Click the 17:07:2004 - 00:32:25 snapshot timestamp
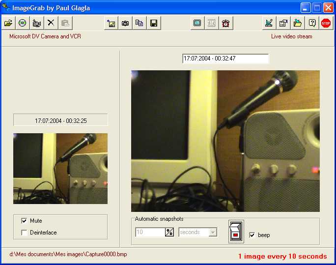 coord(60,121)
